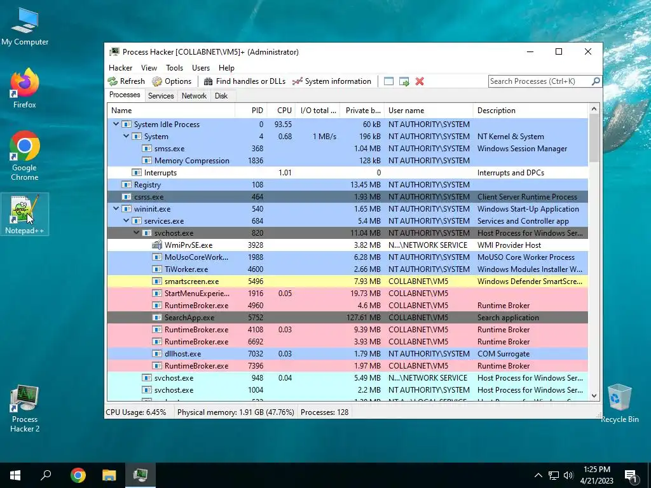Click Process Hacker taskbar button
Viewport: 651px width, 488px height.
pyautogui.click(x=140, y=475)
